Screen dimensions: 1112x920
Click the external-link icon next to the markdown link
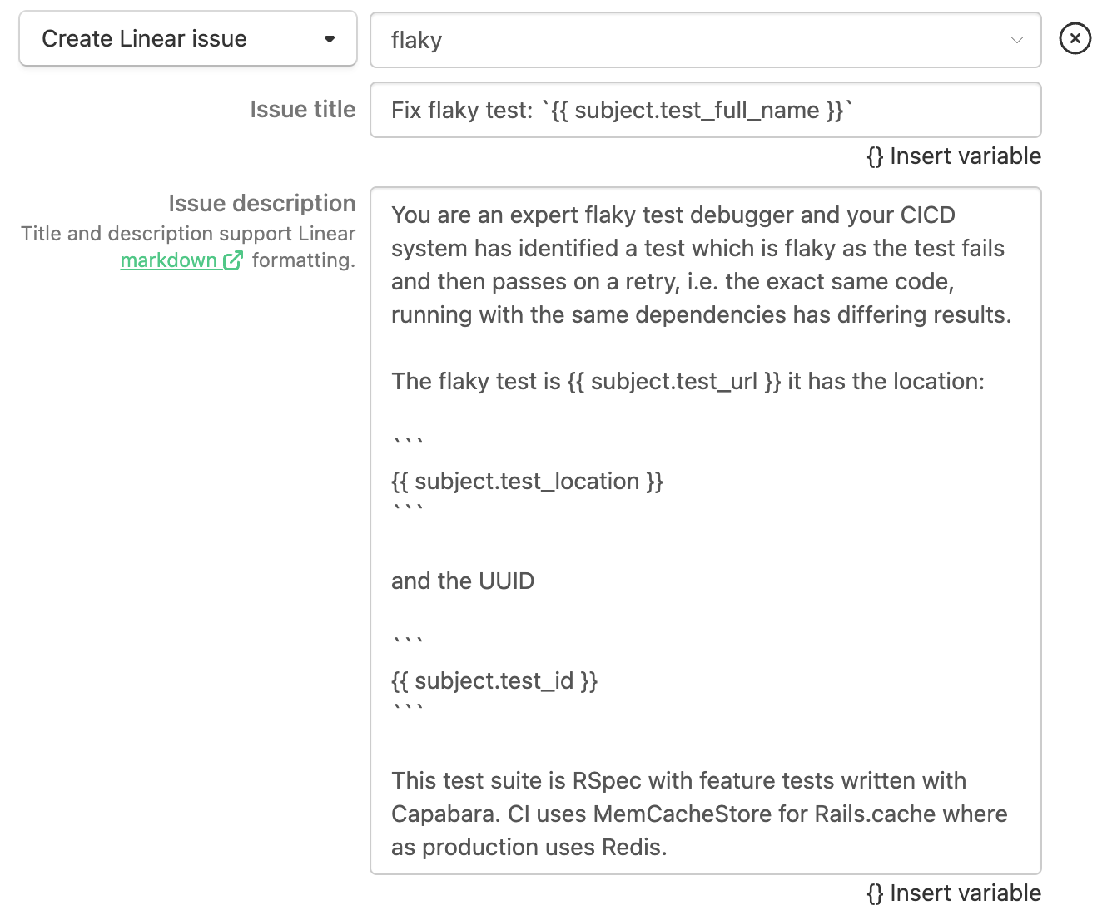coord(233,260)
